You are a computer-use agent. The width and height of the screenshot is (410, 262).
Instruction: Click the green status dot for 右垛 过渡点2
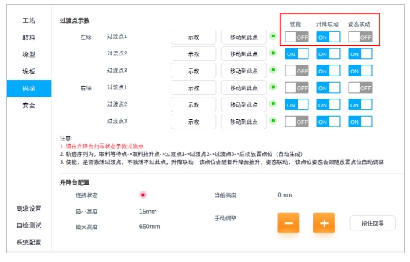point(273,104)
